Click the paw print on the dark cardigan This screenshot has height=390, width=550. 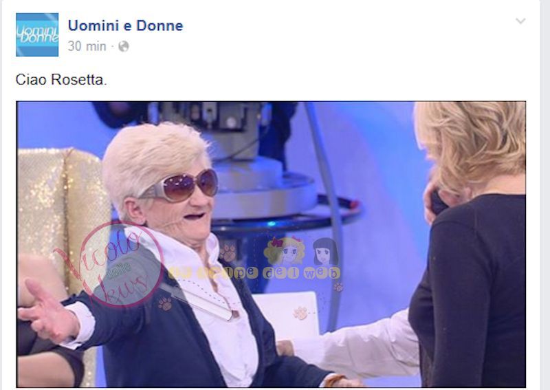[x=164, y=303]
